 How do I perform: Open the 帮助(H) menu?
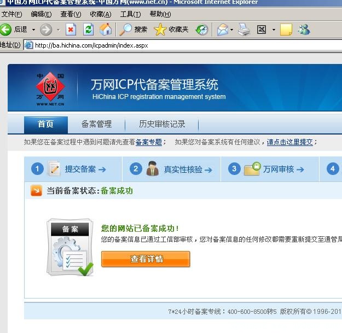click(160, 14)
